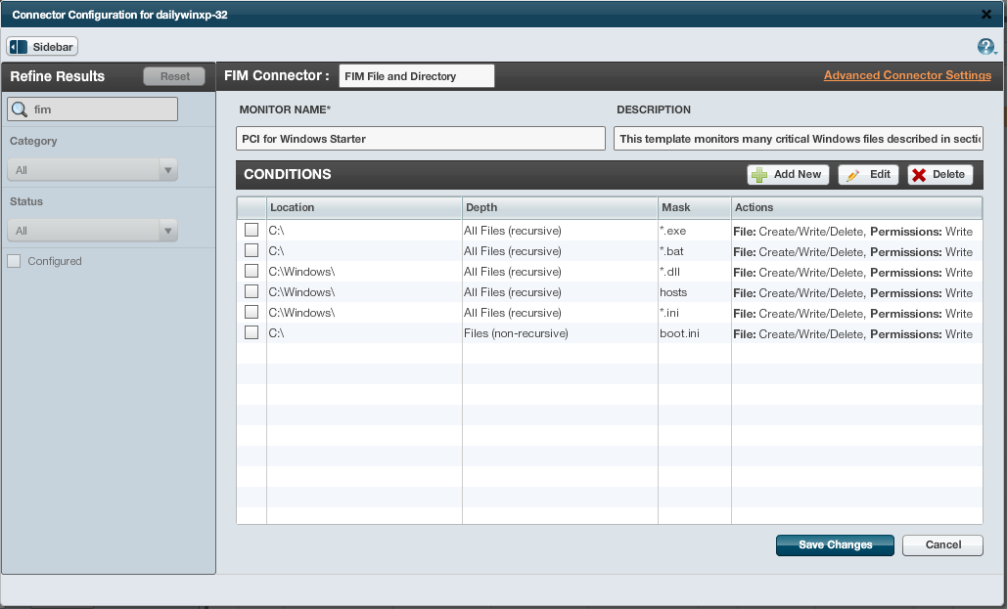Toggle the Sidebar panel
This screenshot has height=609, width=1007.
(x=41, y=46)
